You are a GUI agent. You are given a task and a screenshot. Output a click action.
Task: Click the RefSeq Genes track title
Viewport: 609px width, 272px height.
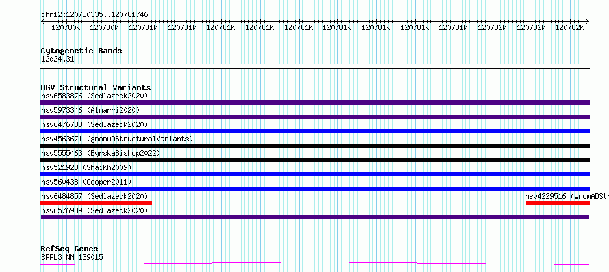tap(69, 249)
